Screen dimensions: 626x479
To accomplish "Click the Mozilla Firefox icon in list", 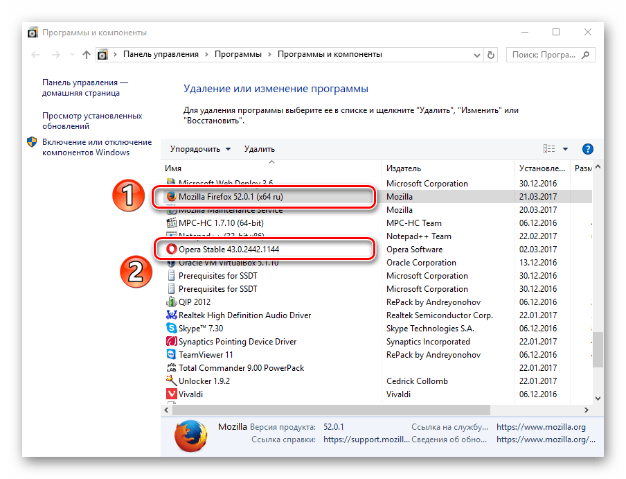I will click(172, 197).
